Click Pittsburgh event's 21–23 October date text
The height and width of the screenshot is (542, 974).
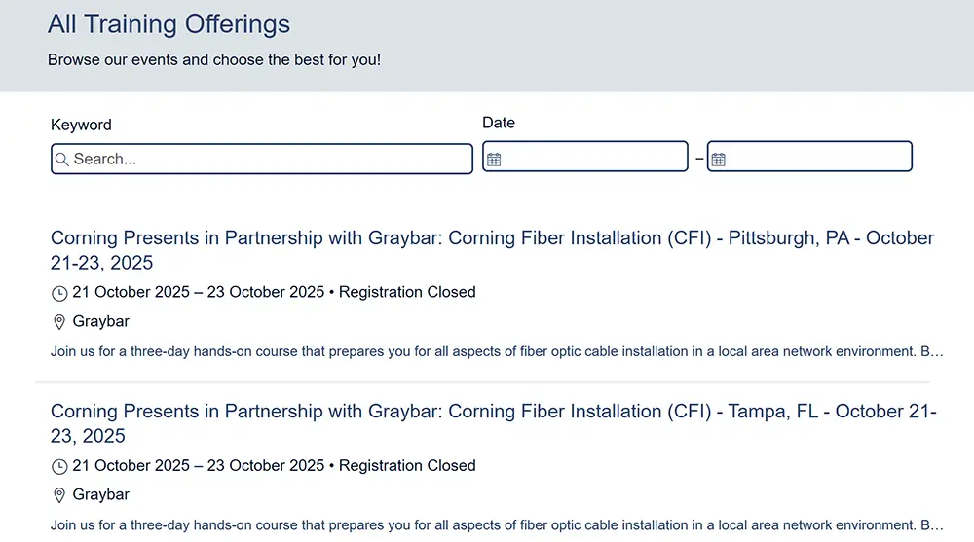(x=198, y=292)
